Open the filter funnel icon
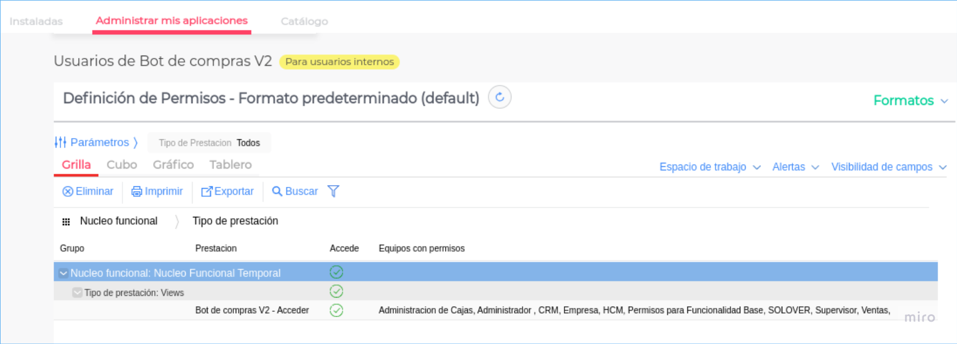Screen dimensions: 957x344 333,191
